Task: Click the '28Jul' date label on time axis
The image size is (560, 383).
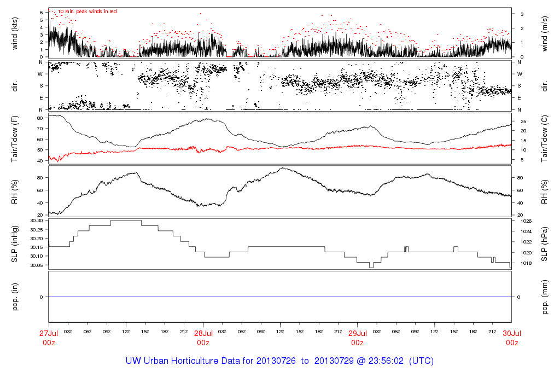Action: (203, 333)
